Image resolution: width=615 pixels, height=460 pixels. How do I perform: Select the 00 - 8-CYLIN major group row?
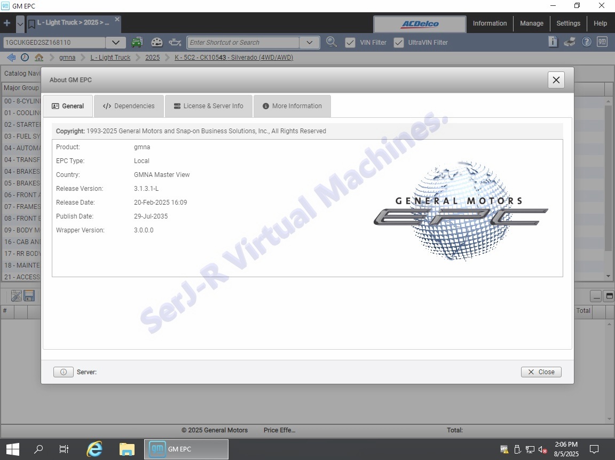point(21,101)
